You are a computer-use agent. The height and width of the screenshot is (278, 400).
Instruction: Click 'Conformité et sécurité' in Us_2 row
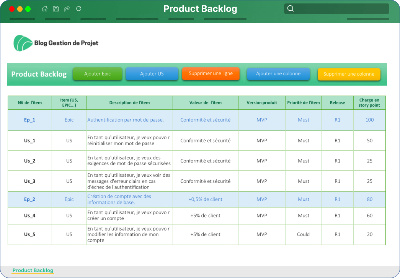[206, 161]
